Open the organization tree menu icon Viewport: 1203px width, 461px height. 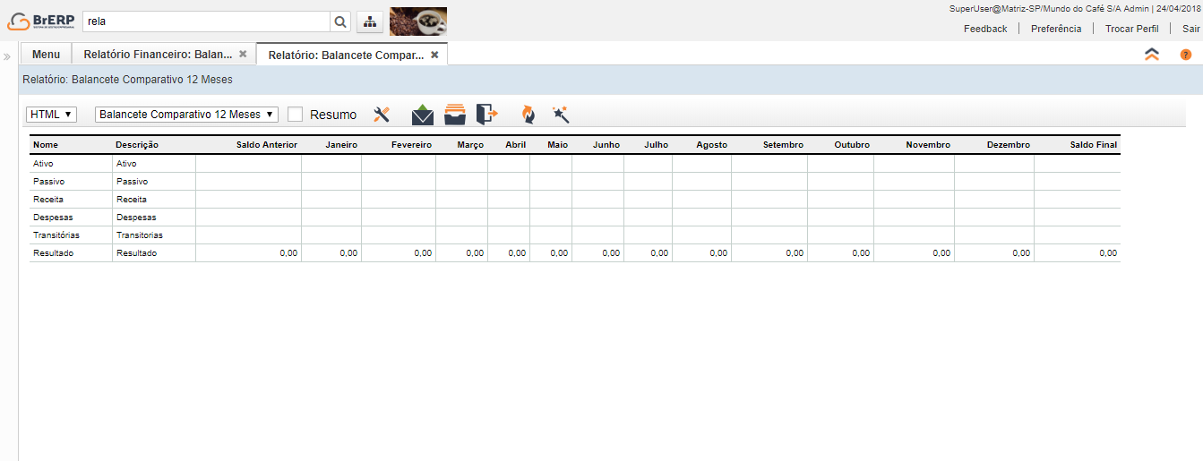pos(370,21)
